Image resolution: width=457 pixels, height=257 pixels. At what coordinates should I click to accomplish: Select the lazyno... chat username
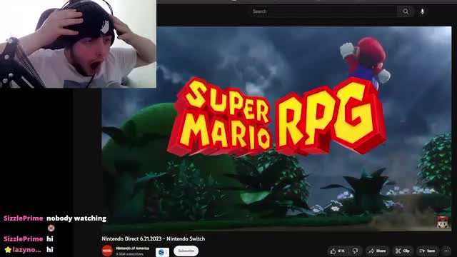click(x=26, y=250)
